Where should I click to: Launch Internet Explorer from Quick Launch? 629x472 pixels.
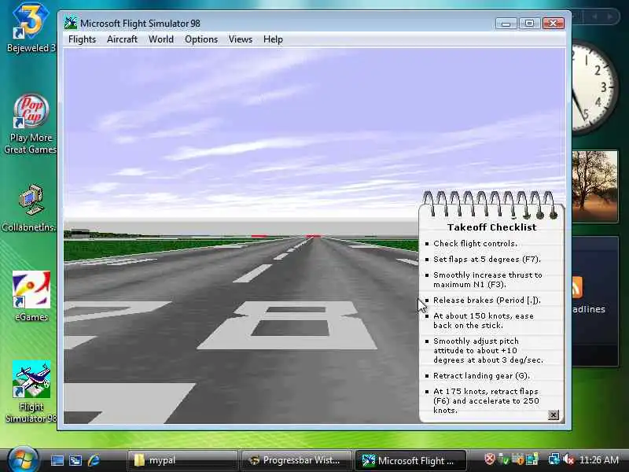coord(94,460)
